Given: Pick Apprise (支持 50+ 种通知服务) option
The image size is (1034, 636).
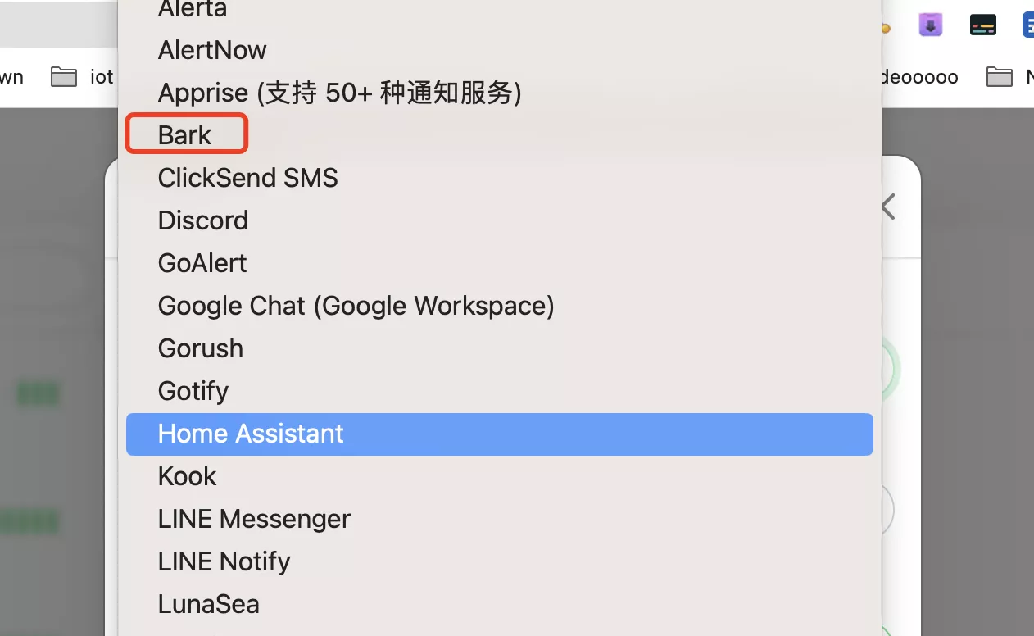Looking at the screenshot, I should (339, 93).
